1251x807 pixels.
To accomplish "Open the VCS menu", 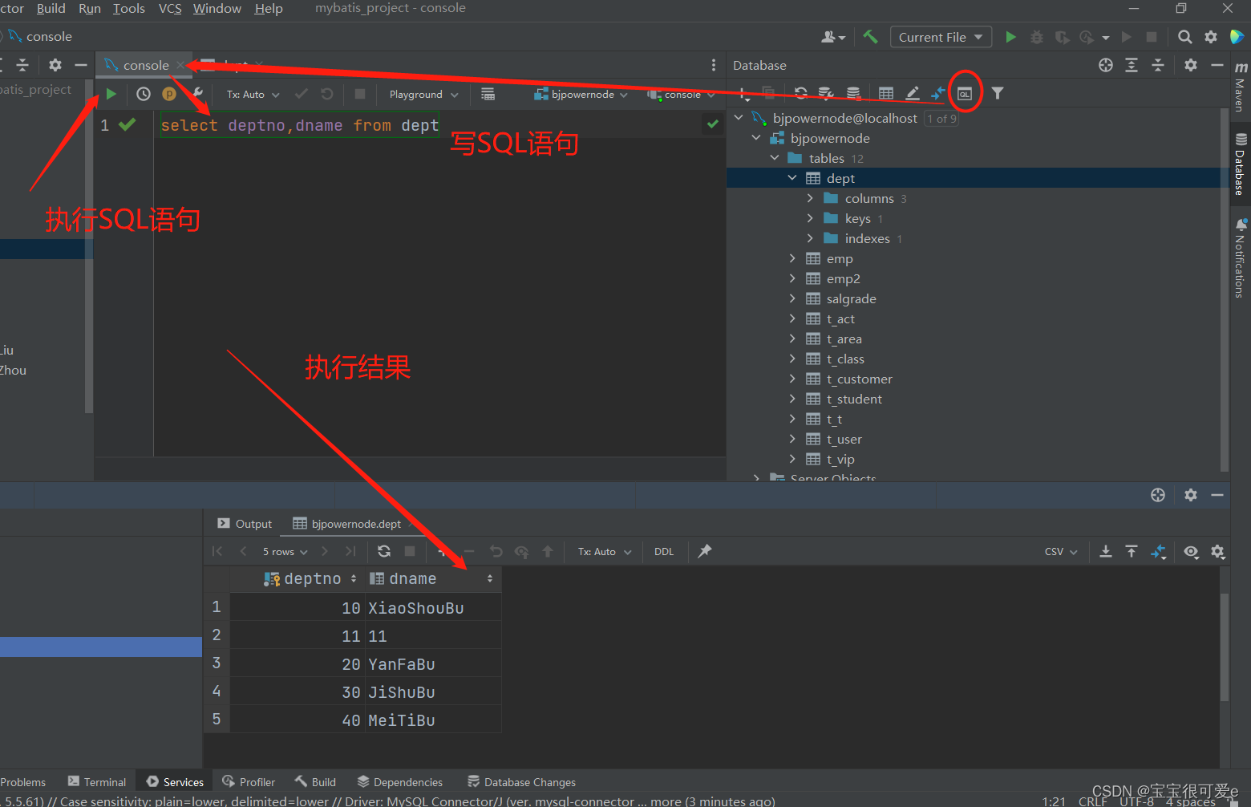I will coord(170,8).
